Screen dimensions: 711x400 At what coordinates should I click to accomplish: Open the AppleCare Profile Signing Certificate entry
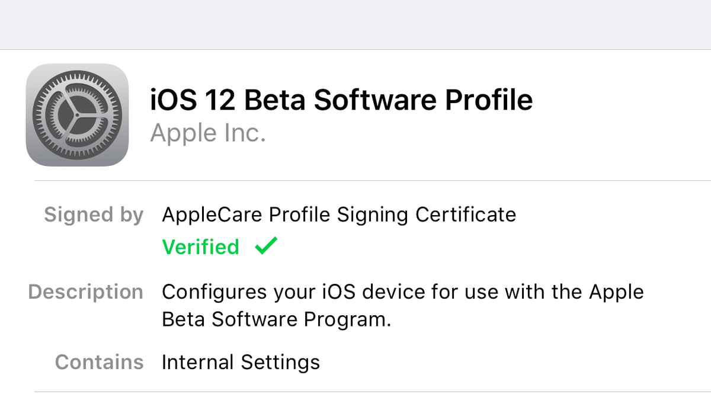pos(339,214)
